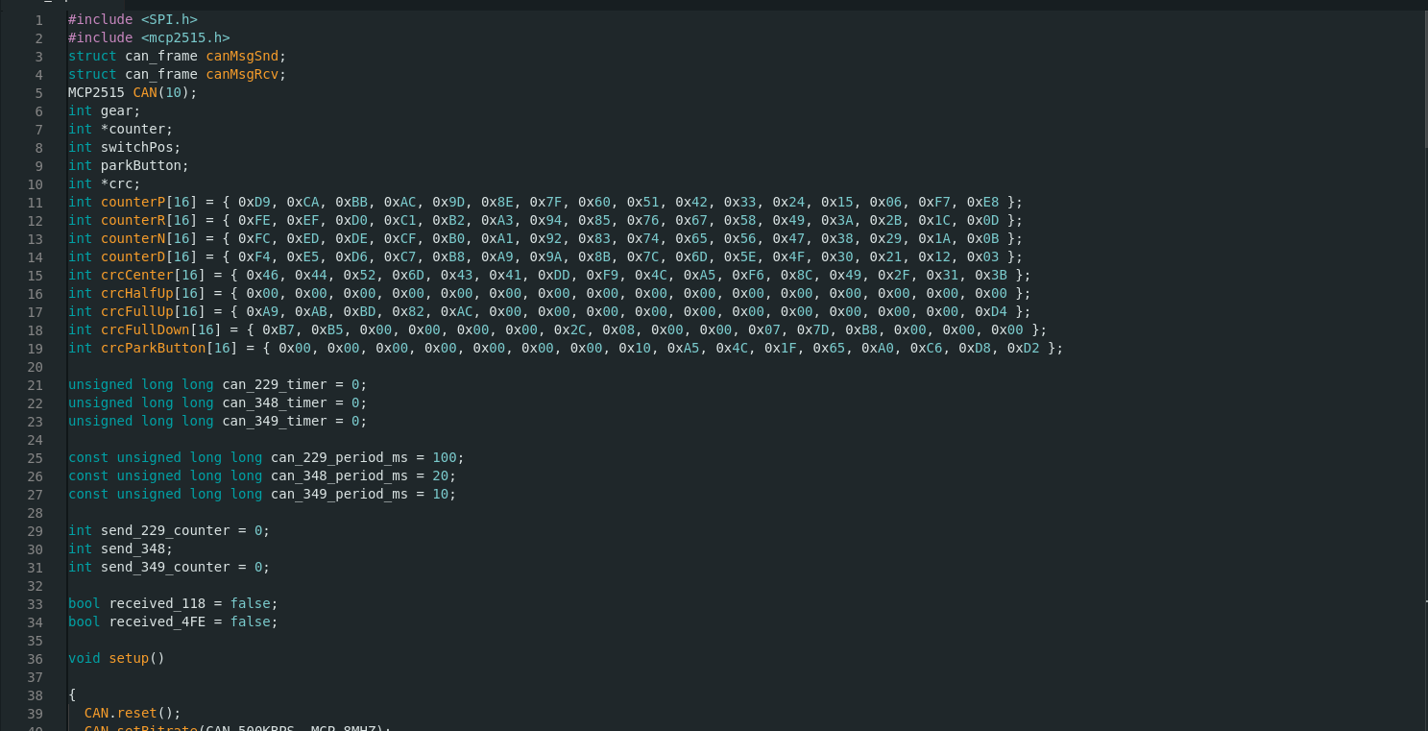1428x731 pixels.
Task: Click the crcFullDown array name
Action: (x=144, y=330)
